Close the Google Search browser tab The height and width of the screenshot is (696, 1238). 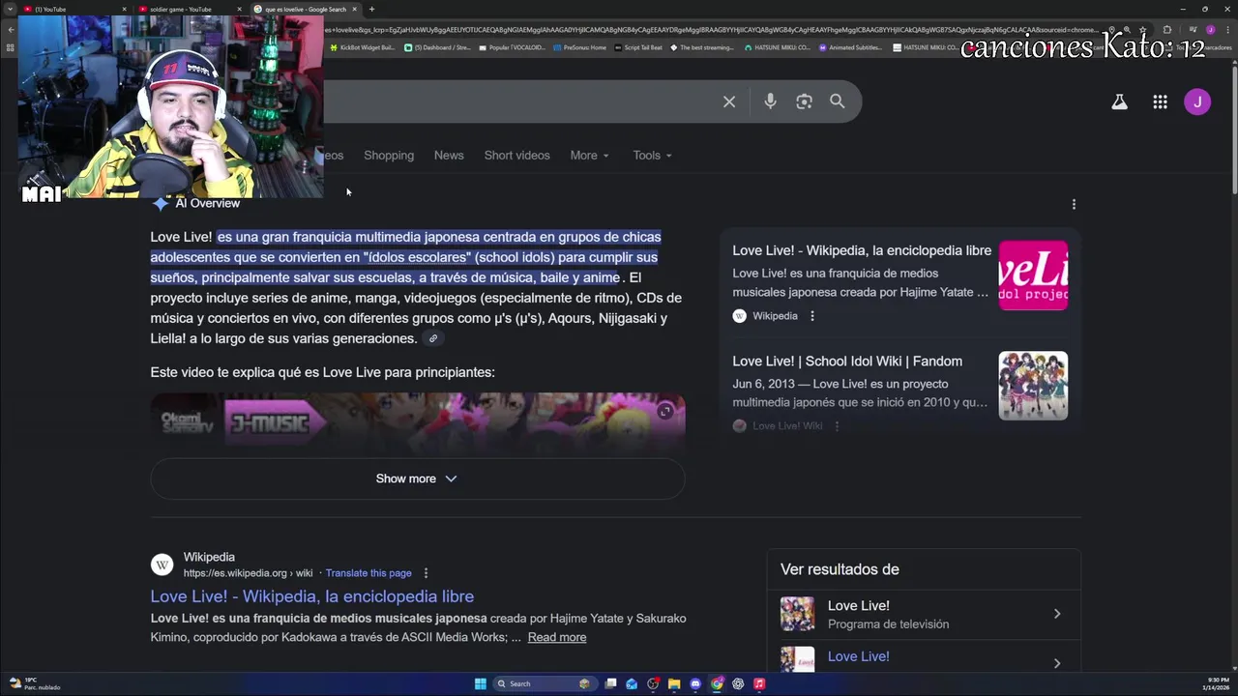(x=355, y=9)
